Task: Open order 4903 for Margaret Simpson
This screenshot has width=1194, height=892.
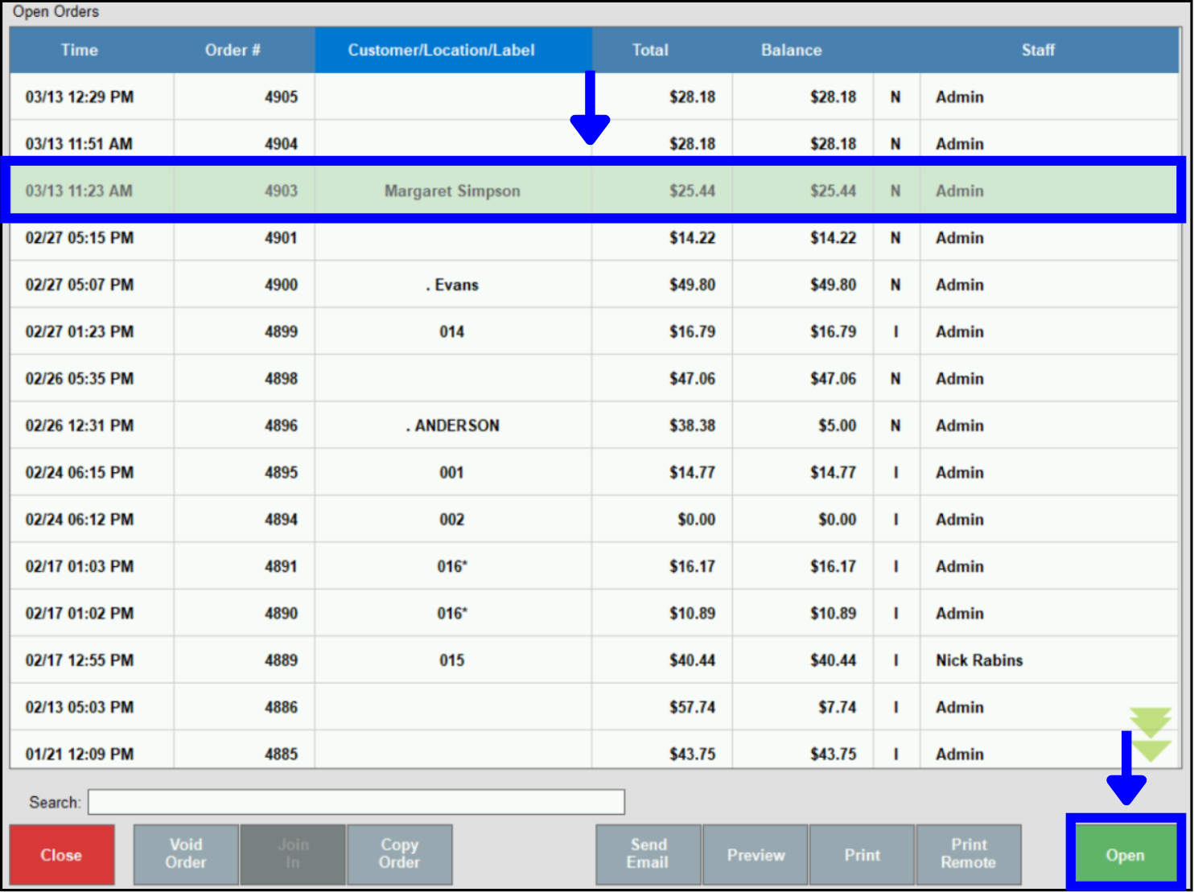Action: pos(453,191)
